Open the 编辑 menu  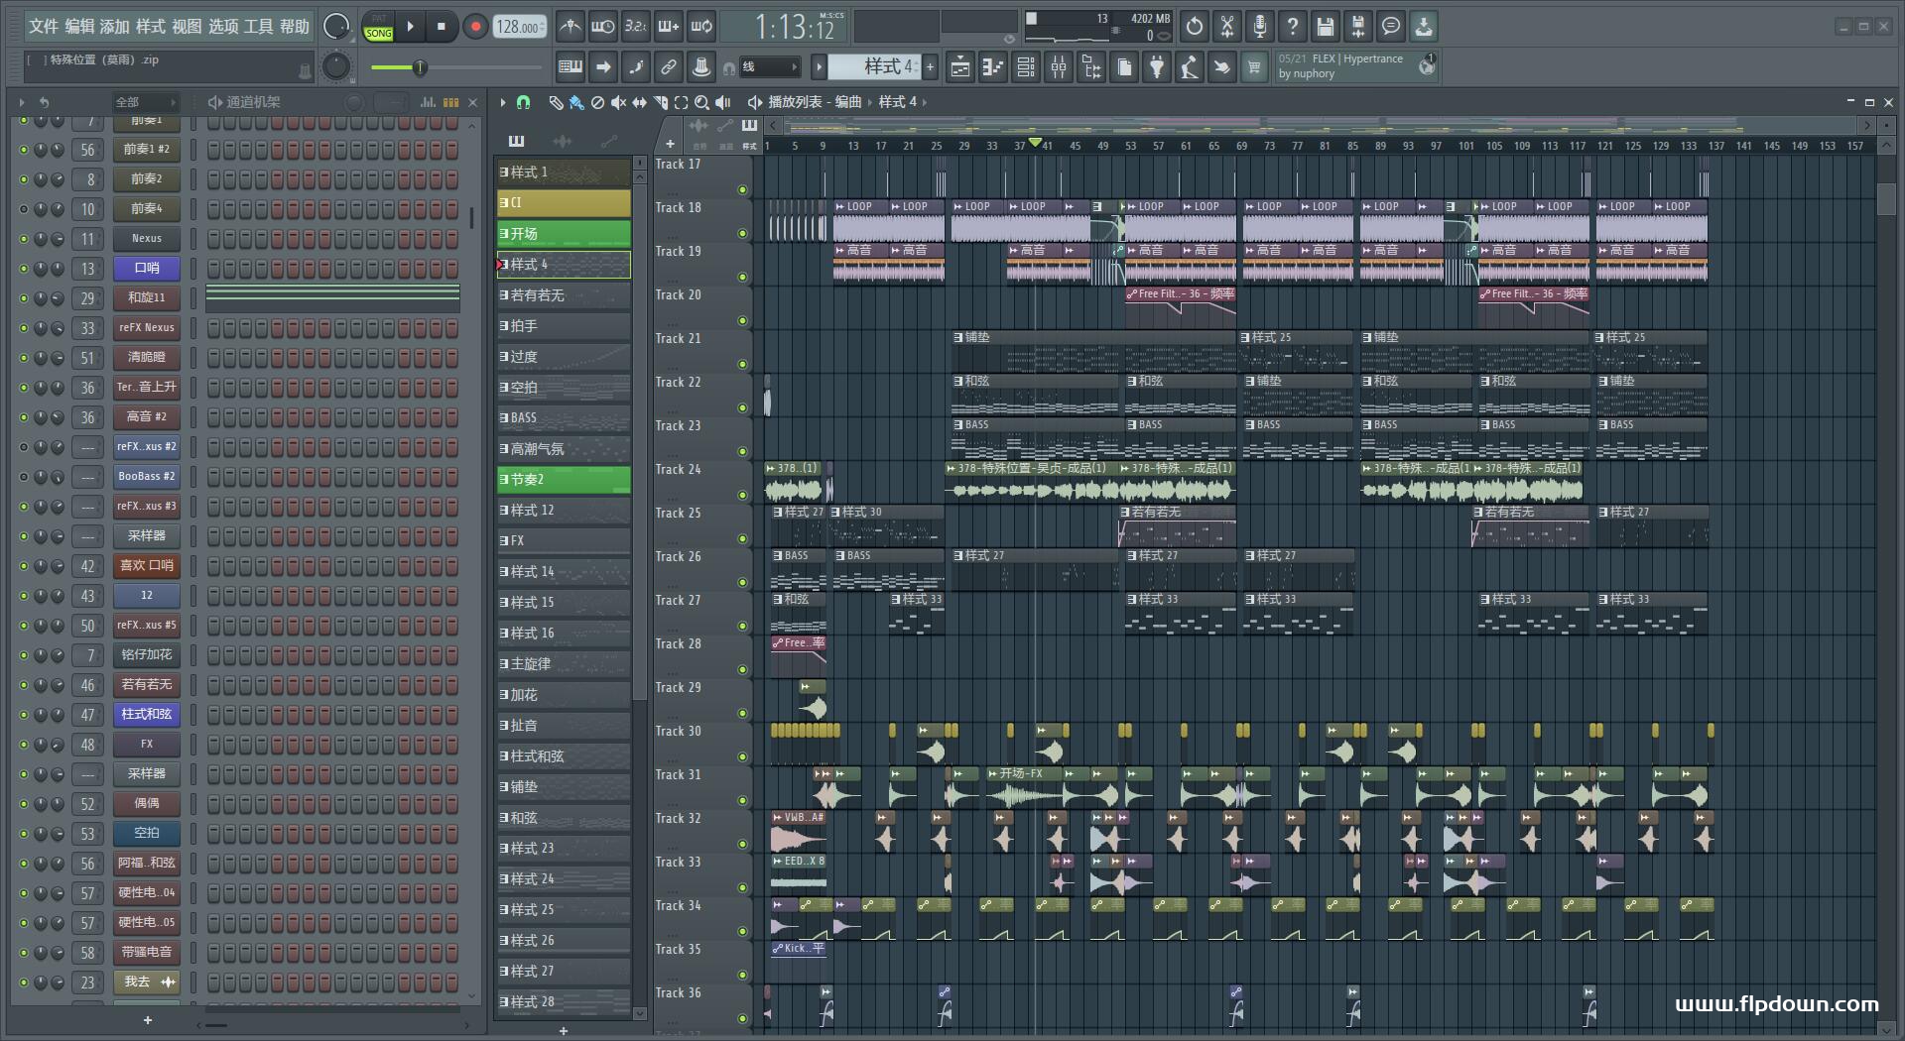click(79, 26)
